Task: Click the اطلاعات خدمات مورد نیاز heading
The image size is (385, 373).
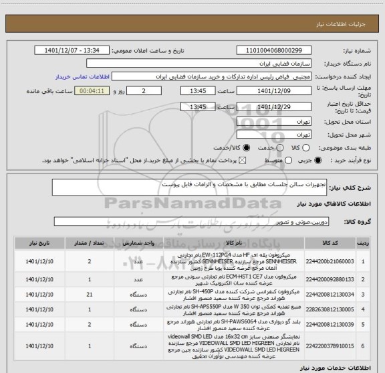Action: pos(336,368)
